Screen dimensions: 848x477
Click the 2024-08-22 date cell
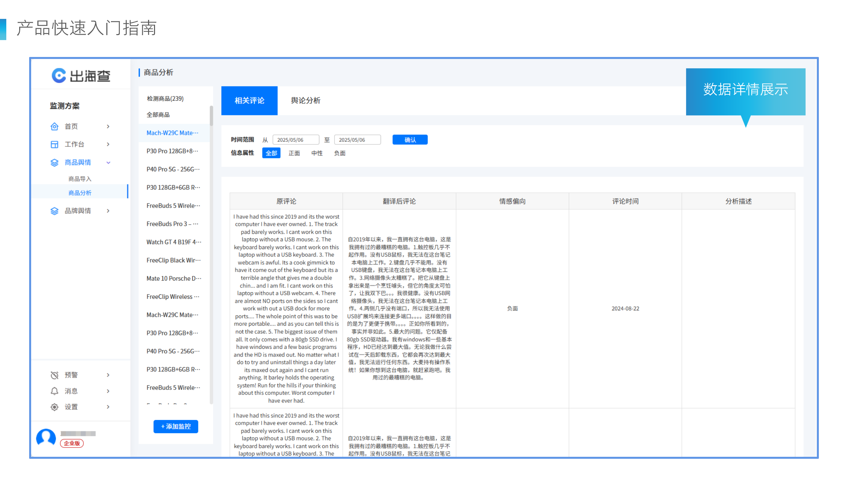625,308
